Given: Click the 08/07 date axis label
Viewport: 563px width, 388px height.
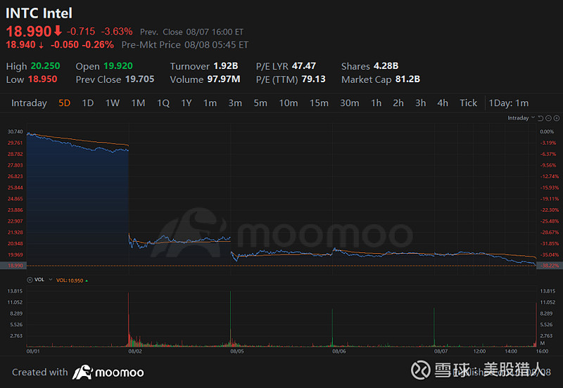Looking at the screenshot, I should coord(441,351).
